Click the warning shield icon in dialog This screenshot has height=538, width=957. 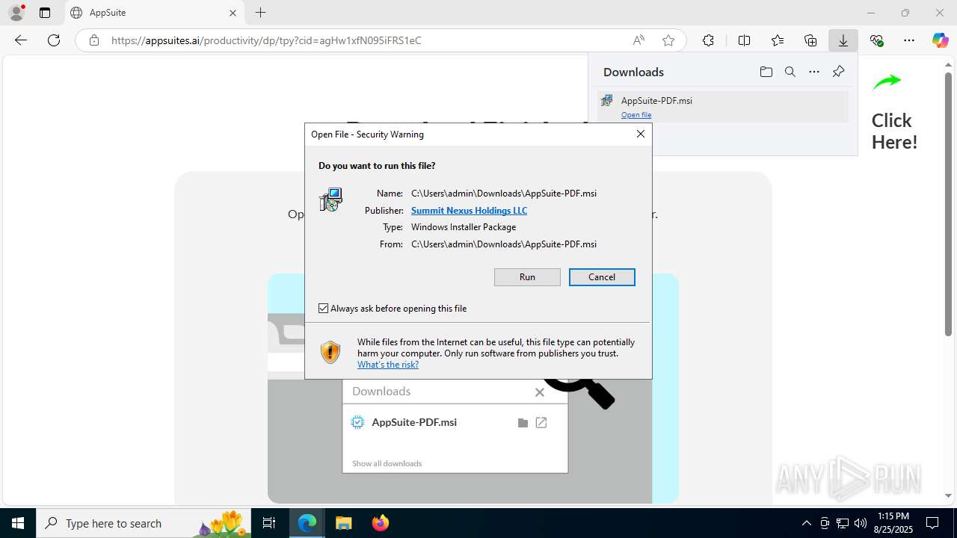[x=330, y=352]
